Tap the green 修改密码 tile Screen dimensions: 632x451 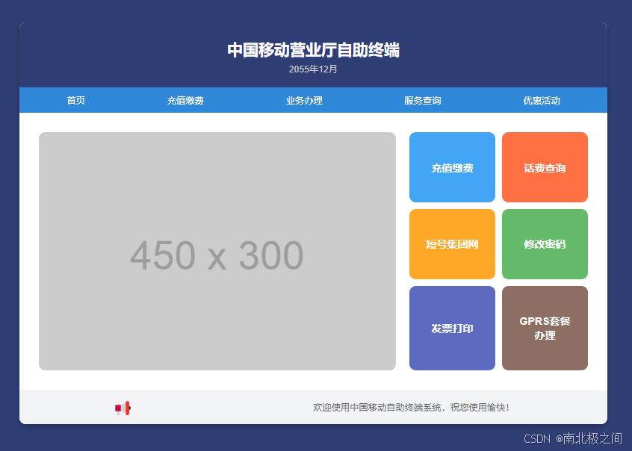[545, 244]
